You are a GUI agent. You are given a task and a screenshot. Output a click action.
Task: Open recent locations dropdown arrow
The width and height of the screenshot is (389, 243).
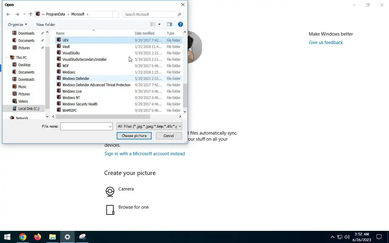point(24,14)
